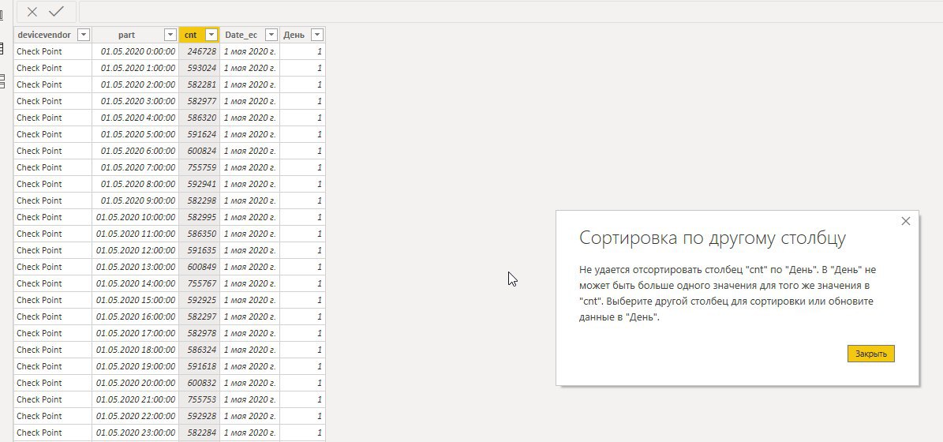Click cnt value 582978

pyautogui.click(x=199, y=332)
